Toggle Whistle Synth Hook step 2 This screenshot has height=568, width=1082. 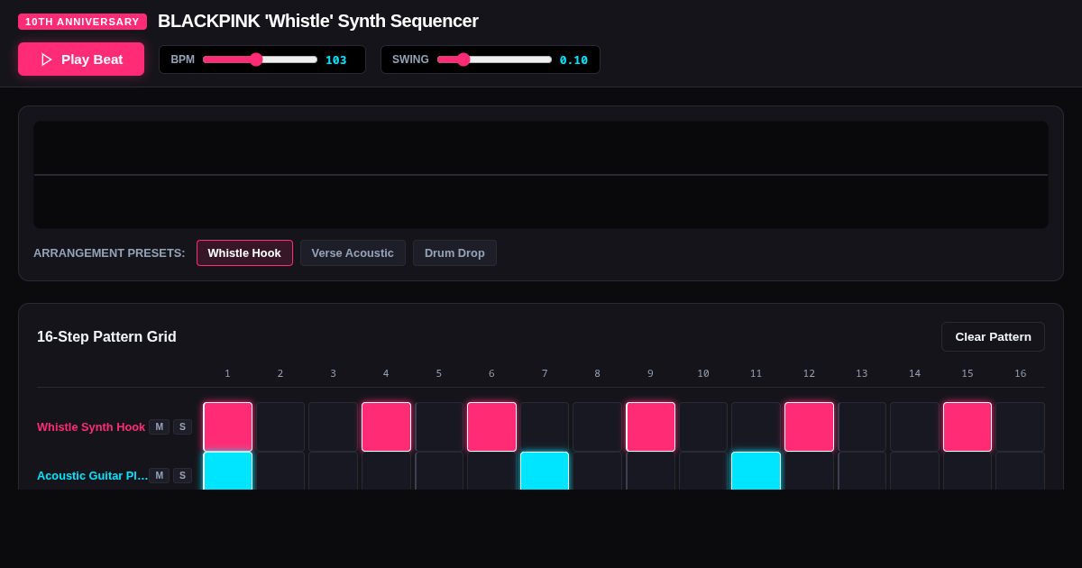(x=280, y=426)
